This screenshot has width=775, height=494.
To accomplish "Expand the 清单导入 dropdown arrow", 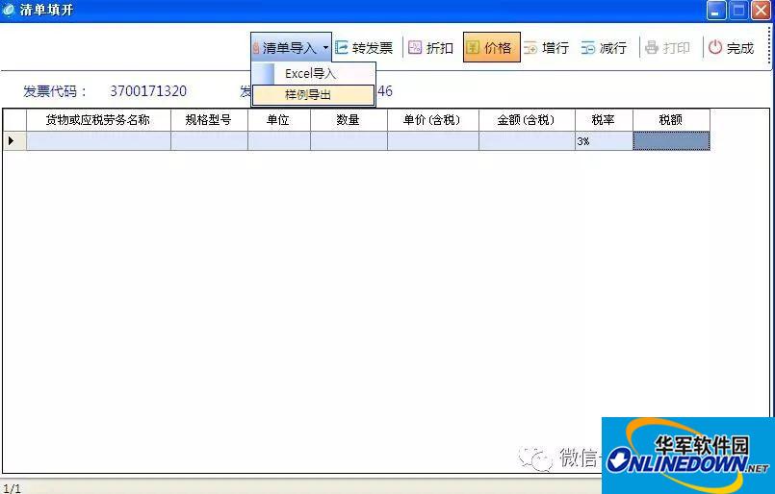I will 326,48.
